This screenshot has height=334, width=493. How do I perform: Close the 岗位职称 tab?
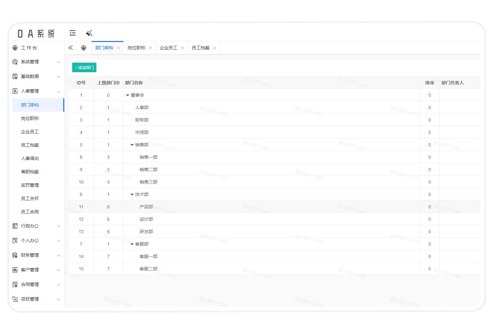click(150, 48)
